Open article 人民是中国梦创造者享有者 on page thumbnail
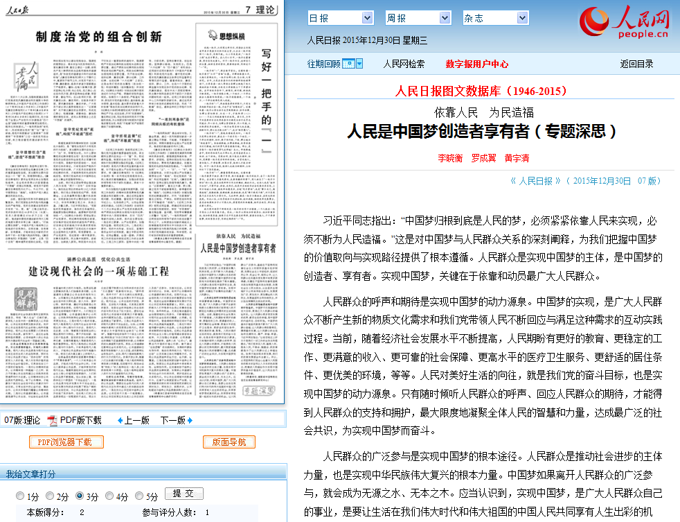680x522 pixels. coord(238,248)
